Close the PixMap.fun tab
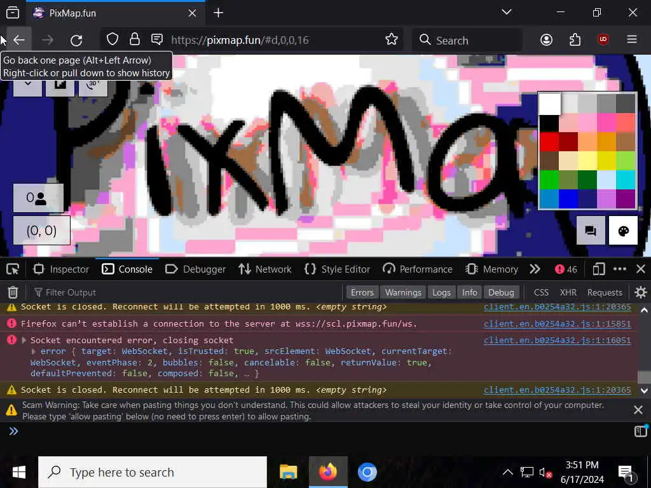Viewport: 651px width, 488px height. [x=192, y=13]
